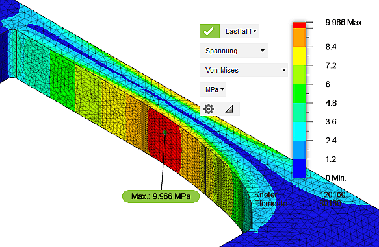Image resolution: width=379 pixels, height=247 pixels.
Task: Click the 9.966 Max. legend value
Action: 345,23
